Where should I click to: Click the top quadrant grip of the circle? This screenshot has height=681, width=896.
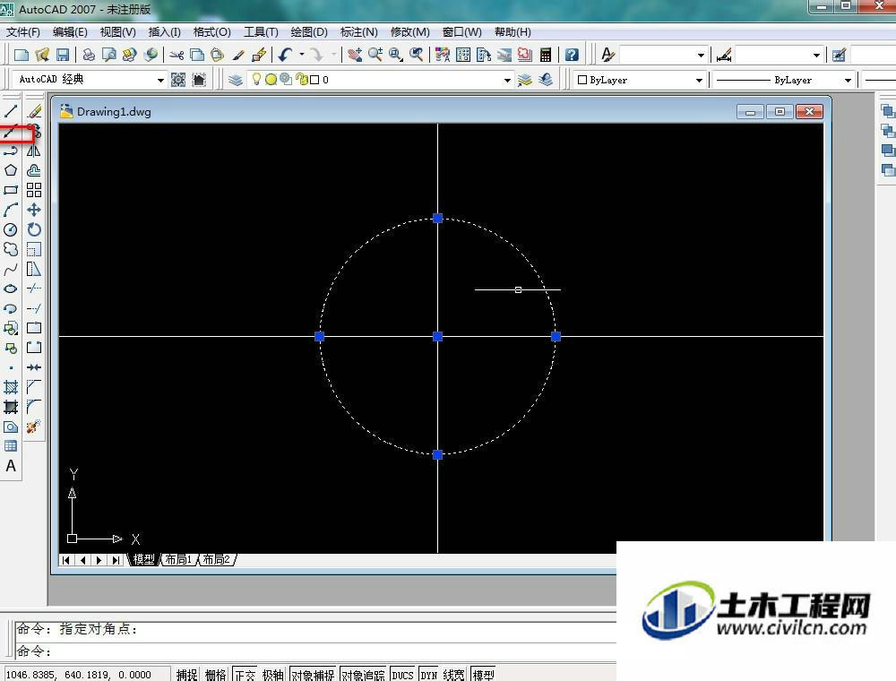click(438, 219)
